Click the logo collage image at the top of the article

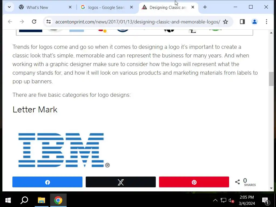134,32
